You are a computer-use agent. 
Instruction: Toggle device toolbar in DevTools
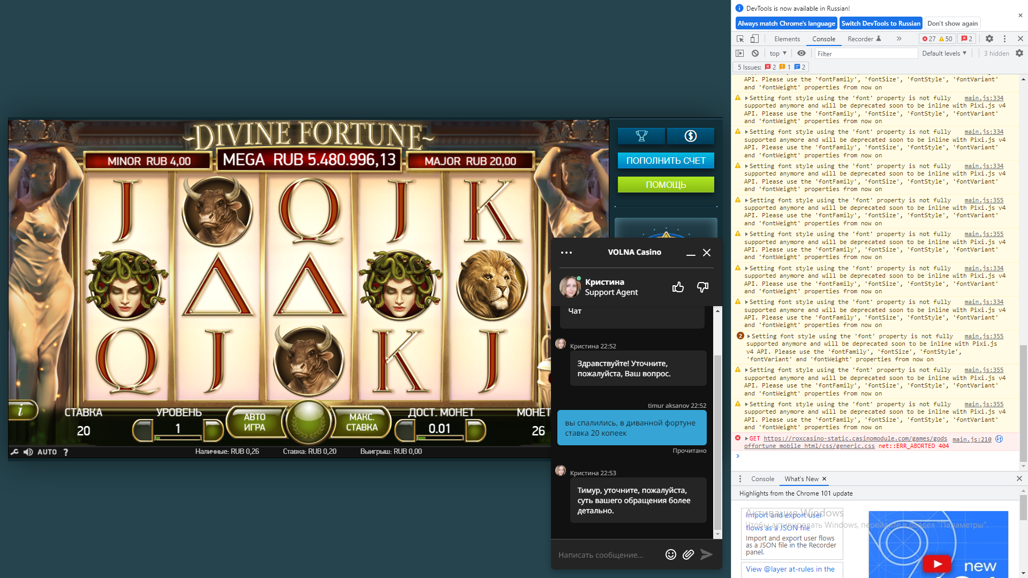pos(754,39)
